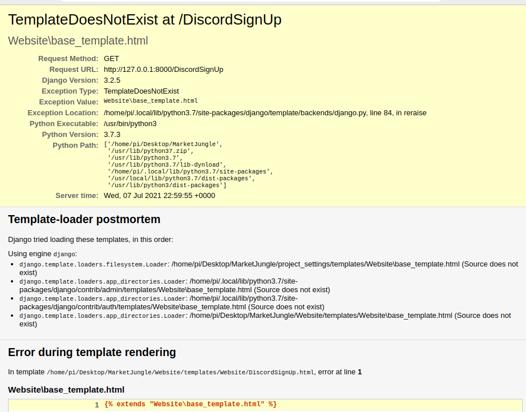The width and height of the screenshot is (526, 412).
Task: Click 'Django tried loading these templates, in this order:'
Action: 91,240
